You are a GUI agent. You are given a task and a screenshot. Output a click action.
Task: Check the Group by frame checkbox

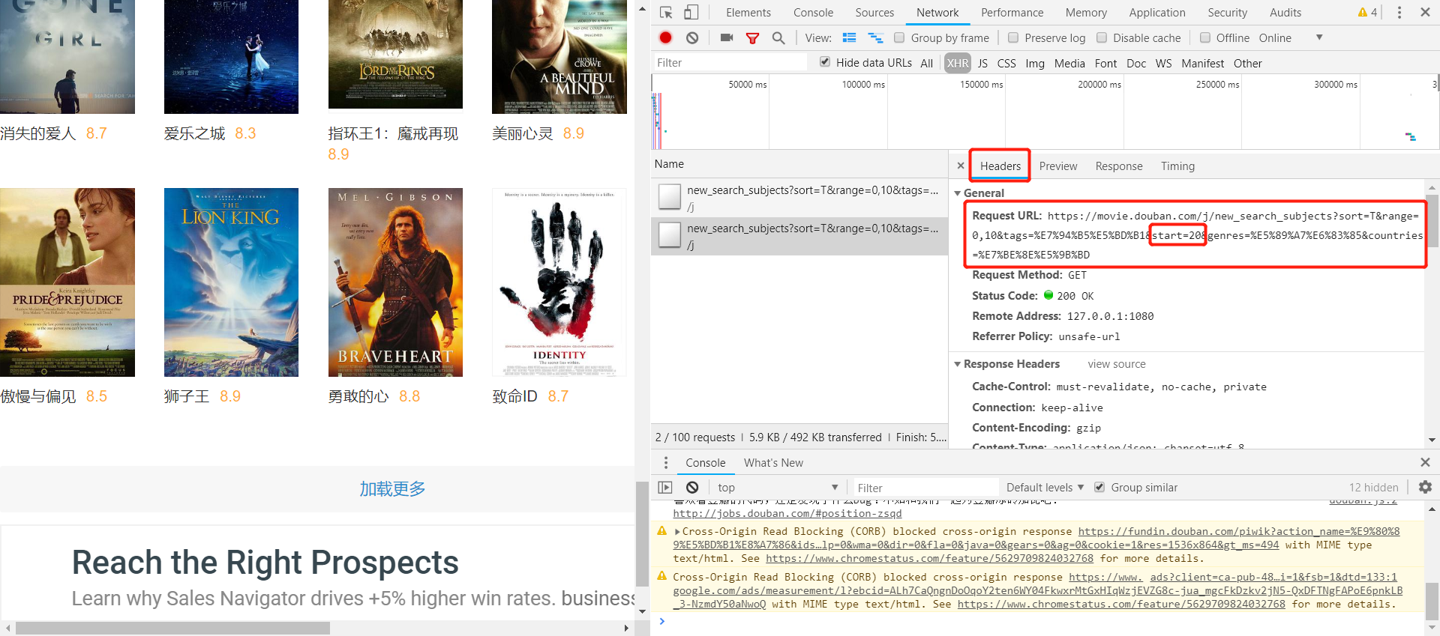[x=899, y=37]
